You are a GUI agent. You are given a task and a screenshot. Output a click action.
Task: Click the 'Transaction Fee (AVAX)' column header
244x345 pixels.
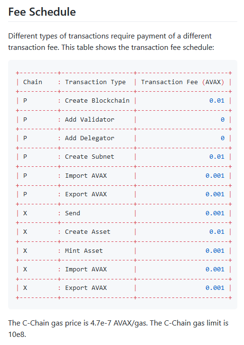coord(182,82)
